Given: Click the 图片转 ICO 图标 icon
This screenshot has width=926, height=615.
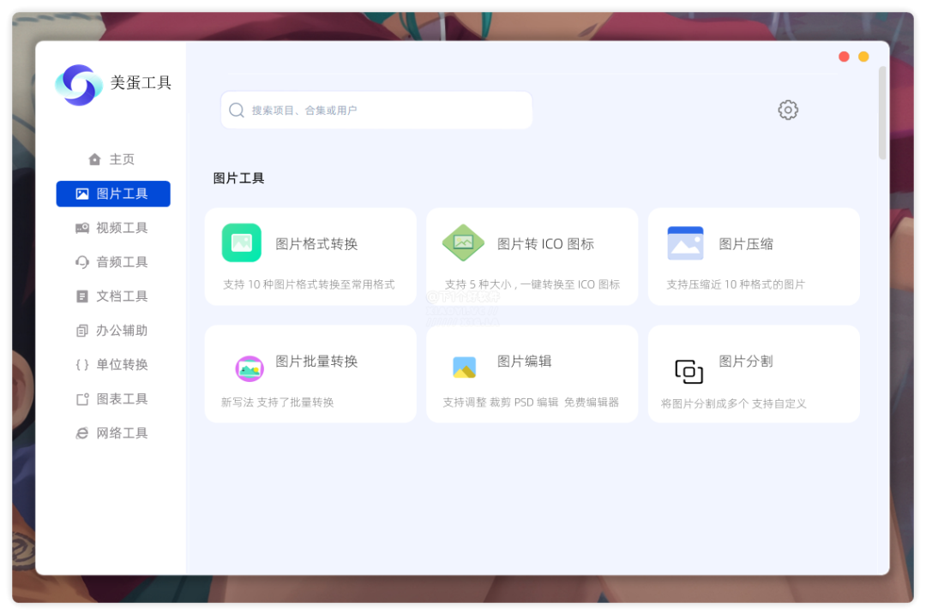Looking at the screenshot, I should [x=463, y=242].
